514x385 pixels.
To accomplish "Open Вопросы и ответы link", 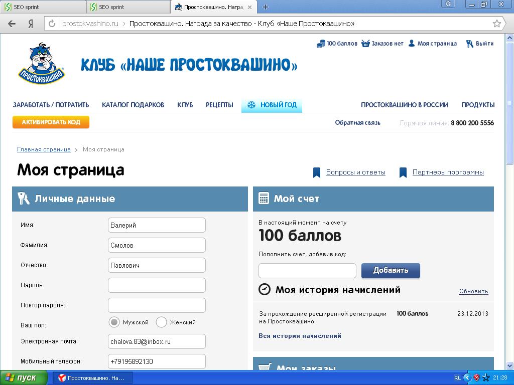I will (x=356, y=172).
